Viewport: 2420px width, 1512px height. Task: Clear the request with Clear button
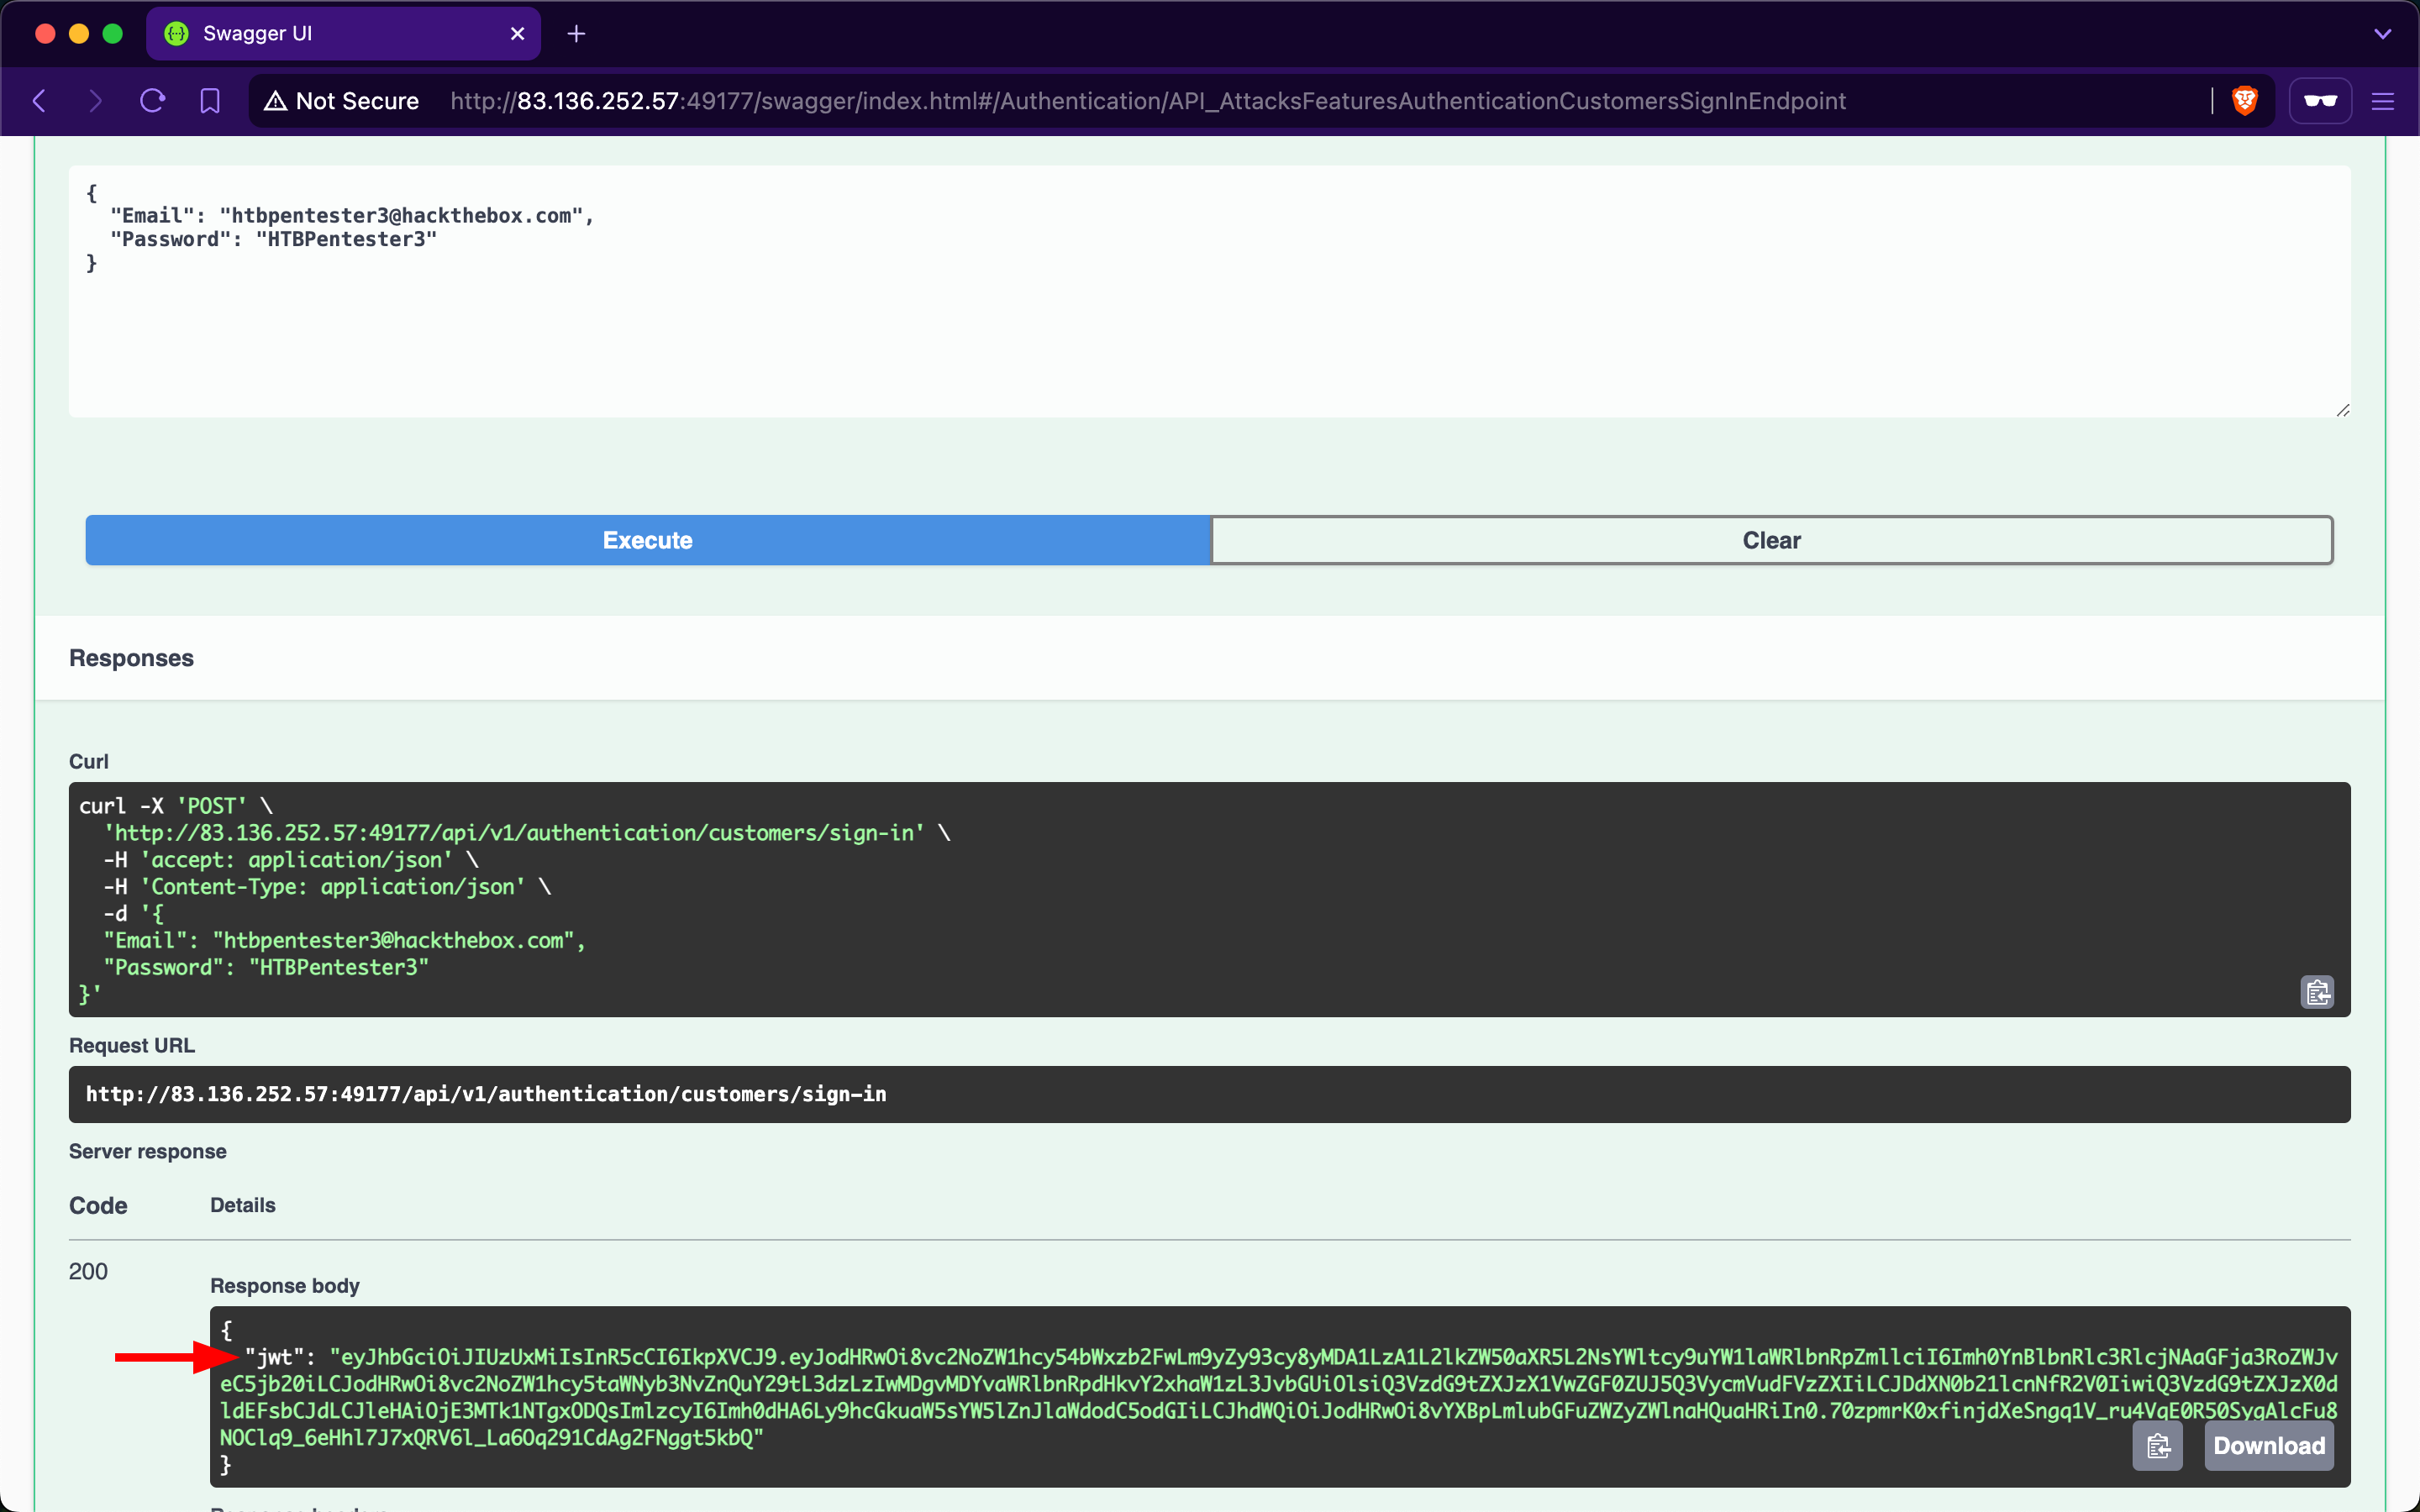1771,540
